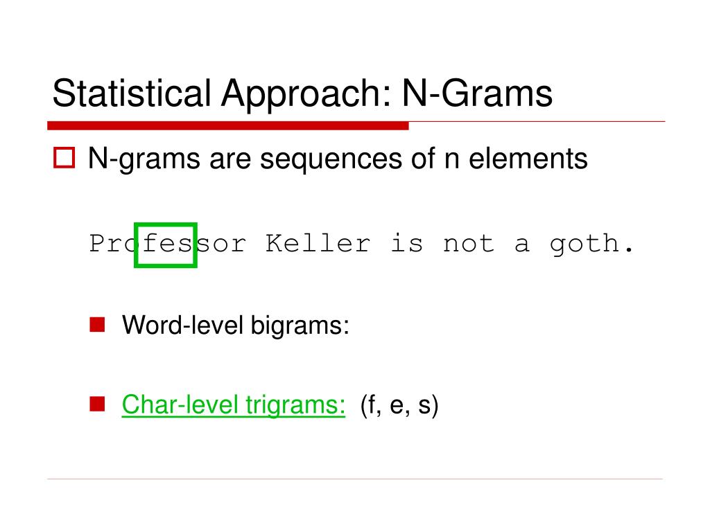
Task: Click the slide title Statistical Approach: N-Grams
Action: 302,94
